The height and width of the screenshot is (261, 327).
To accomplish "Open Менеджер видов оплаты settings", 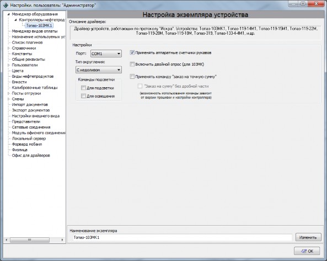I will pyautogui.click(x=35, y=31).
